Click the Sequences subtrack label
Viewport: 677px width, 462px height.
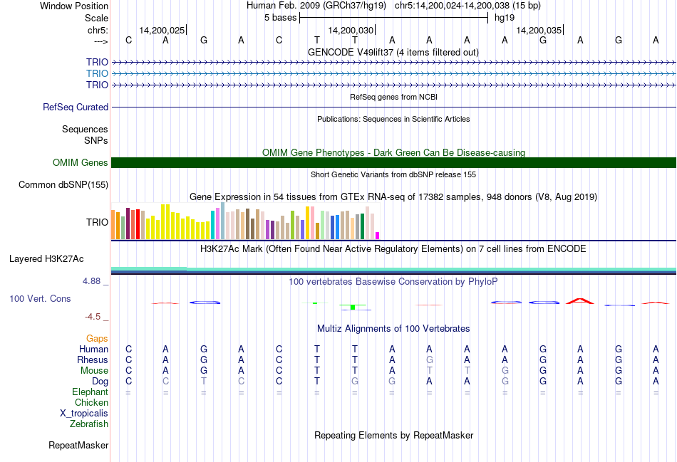click(85, 129)
